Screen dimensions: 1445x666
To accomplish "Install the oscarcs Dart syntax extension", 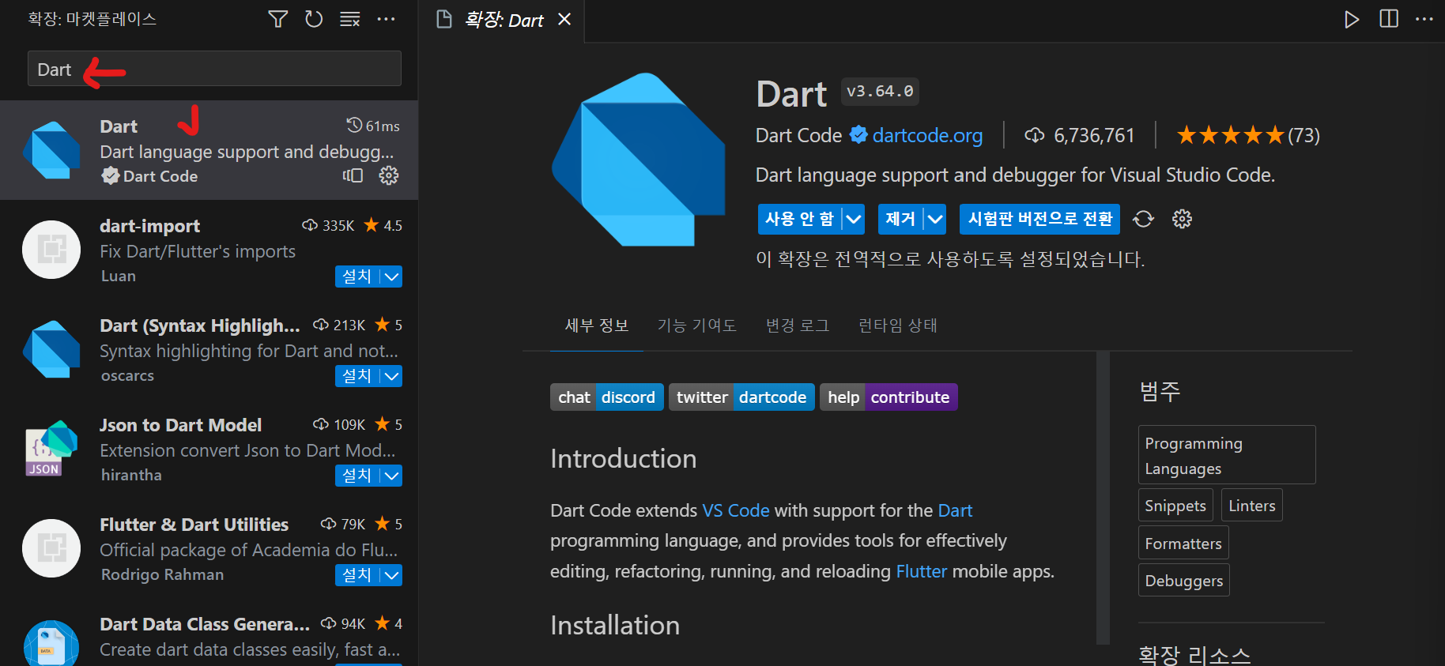I will click(x=357, y=375).
